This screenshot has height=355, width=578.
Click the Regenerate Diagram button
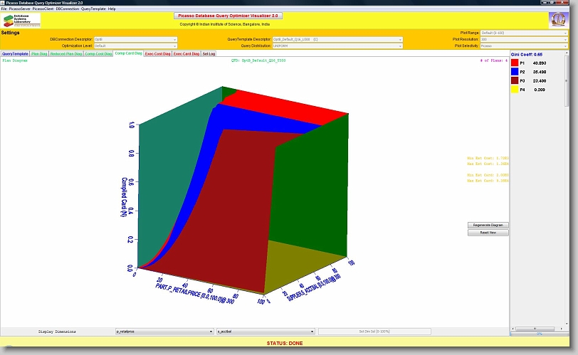[x=488, y=225]
